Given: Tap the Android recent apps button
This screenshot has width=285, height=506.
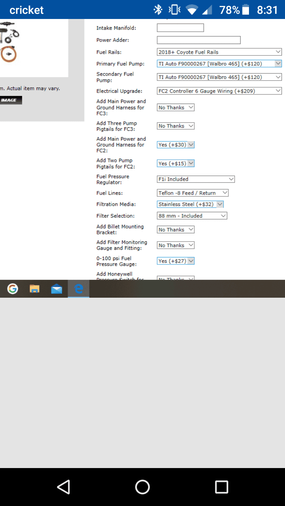Looking at the screenshot, I should [x=222, y=487].
